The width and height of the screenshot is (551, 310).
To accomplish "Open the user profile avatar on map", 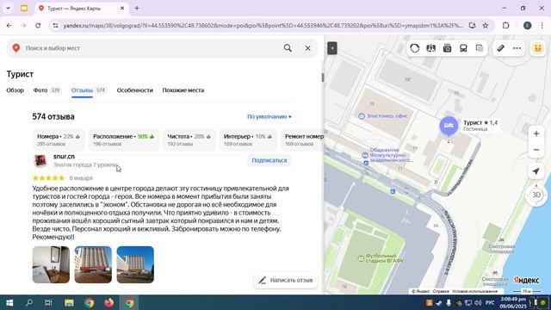I will [537, 48].
